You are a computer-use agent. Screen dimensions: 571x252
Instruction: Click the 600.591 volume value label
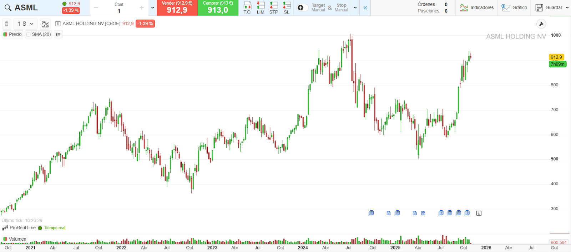559,242
